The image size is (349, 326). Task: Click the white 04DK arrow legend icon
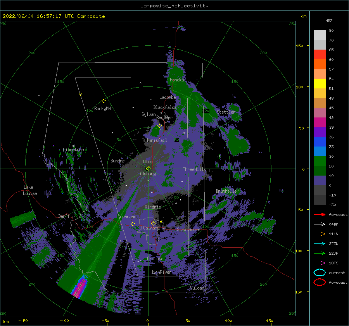(x=320, y=224)
